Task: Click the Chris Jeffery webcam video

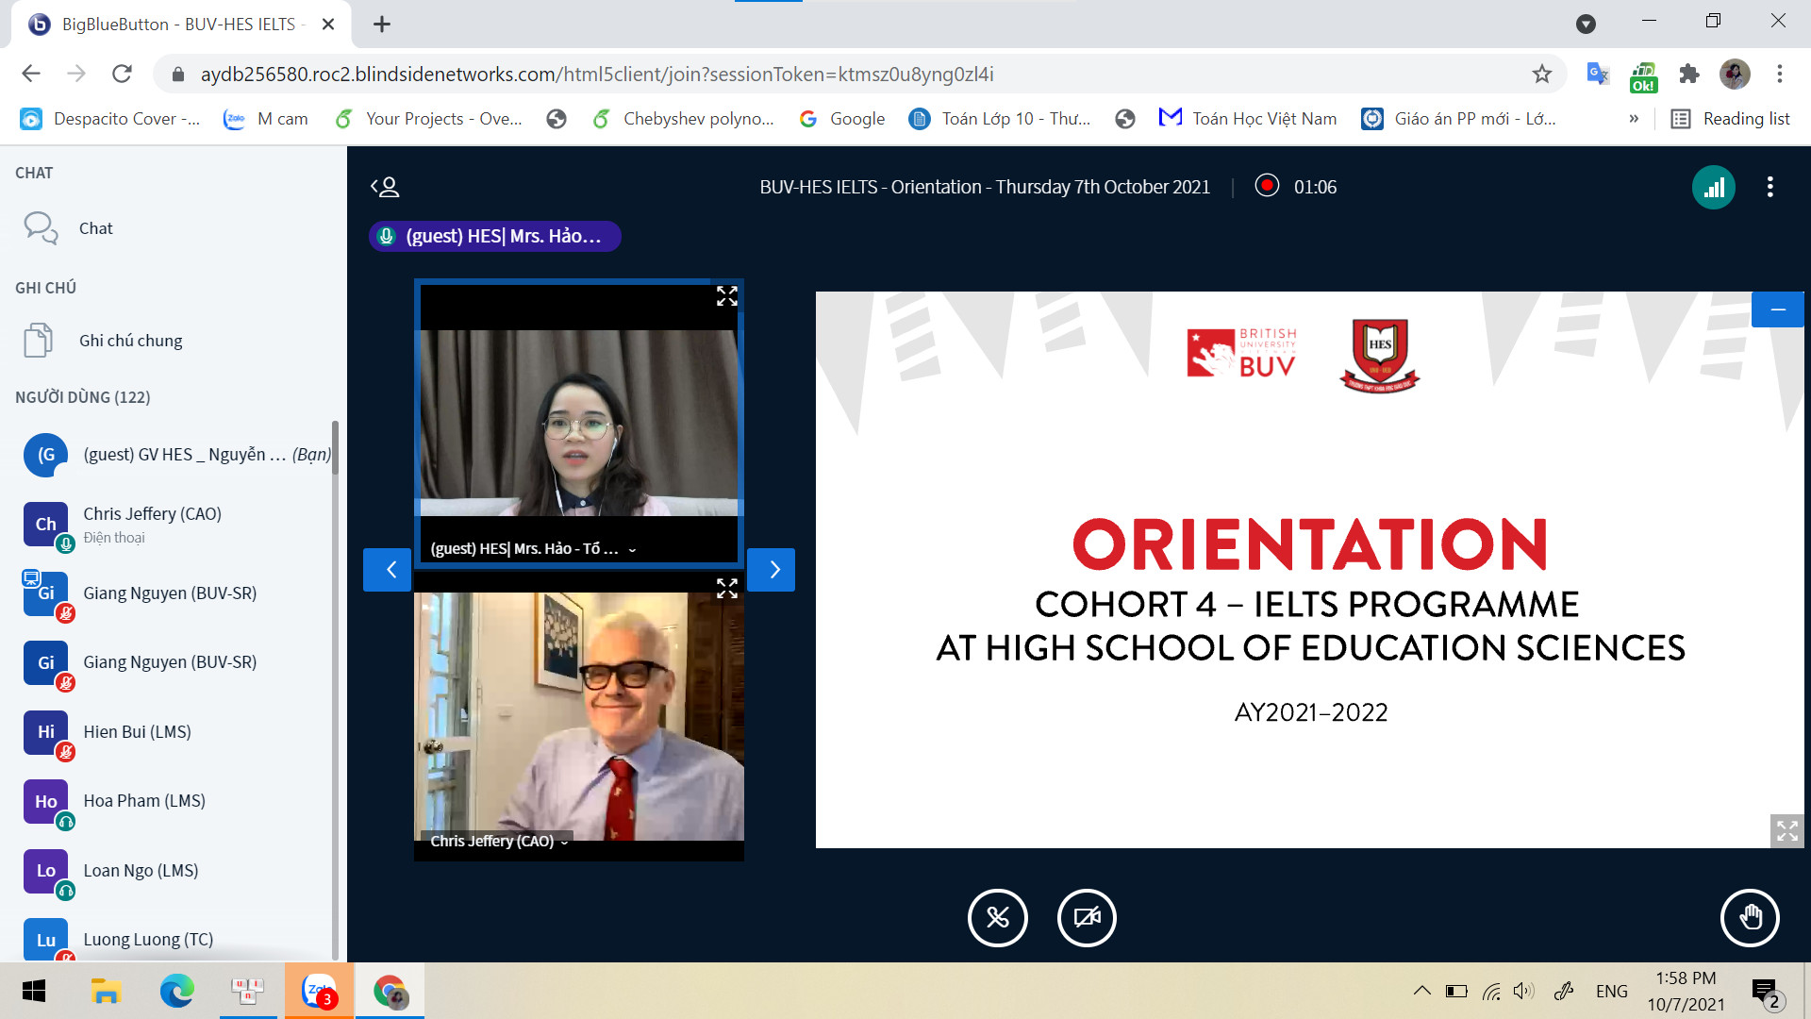Action: [578, 716]
